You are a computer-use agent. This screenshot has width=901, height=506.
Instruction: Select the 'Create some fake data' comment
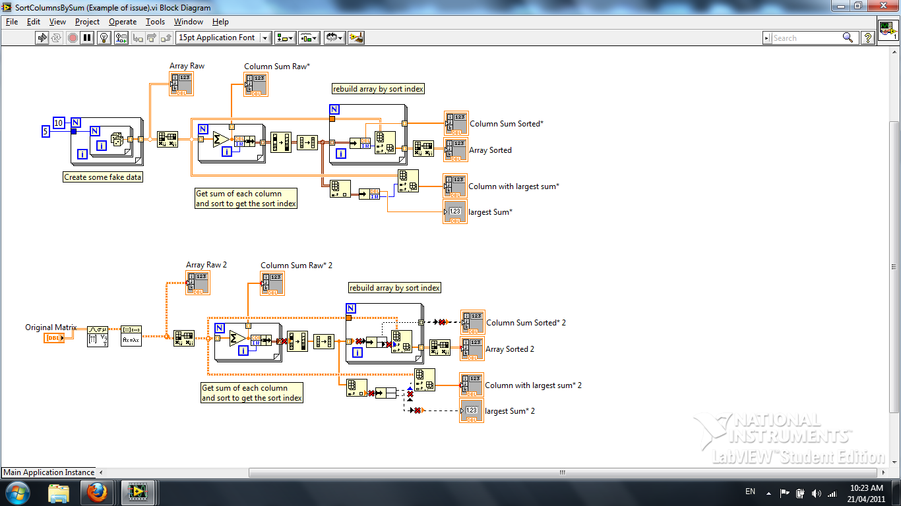(103, 177)
